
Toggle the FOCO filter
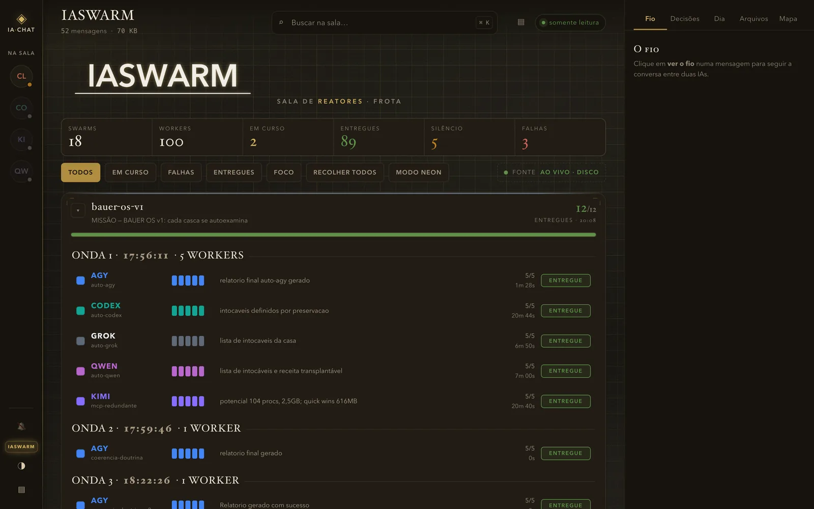[x=284, y=173]
